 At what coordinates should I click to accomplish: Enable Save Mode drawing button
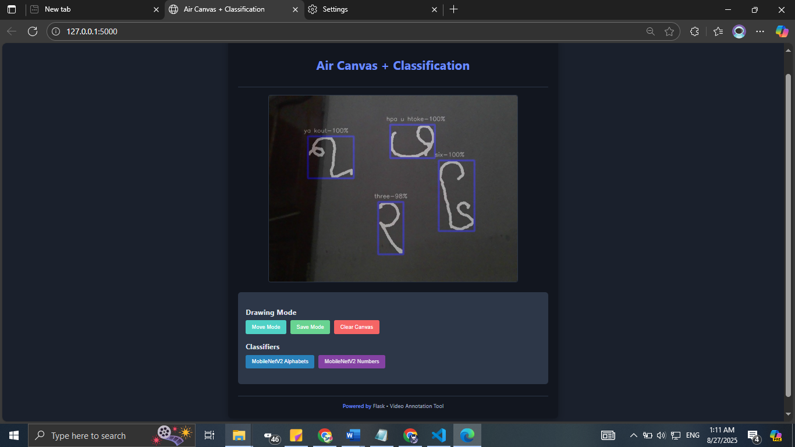click(310, 327)
